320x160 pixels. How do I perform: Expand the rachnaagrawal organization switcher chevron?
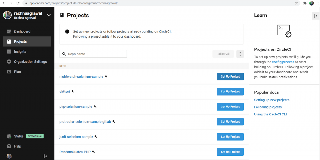[x=49, y=15]
